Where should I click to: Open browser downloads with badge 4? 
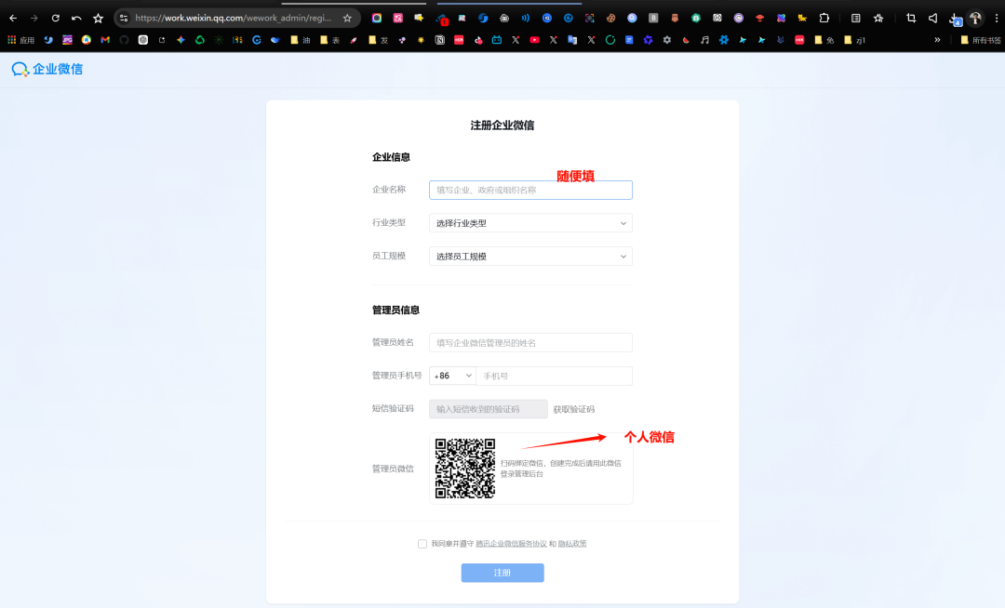(x=955, y=19)
